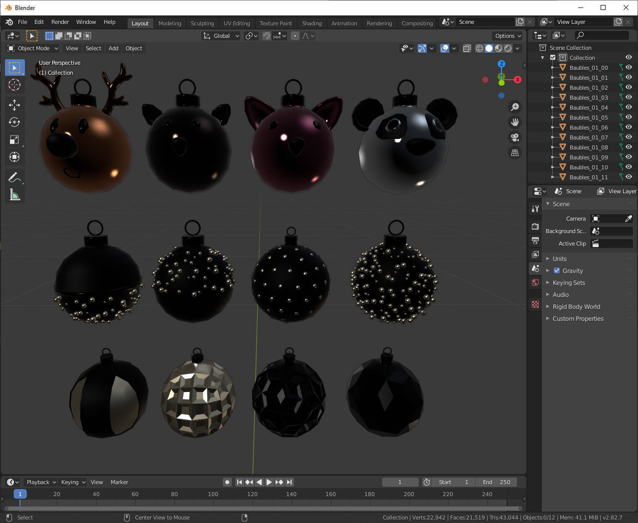This screenshot has height=523, width=638.
Task: Switch to the Sculpting workspace tab
Action: [x=202, y=23]
